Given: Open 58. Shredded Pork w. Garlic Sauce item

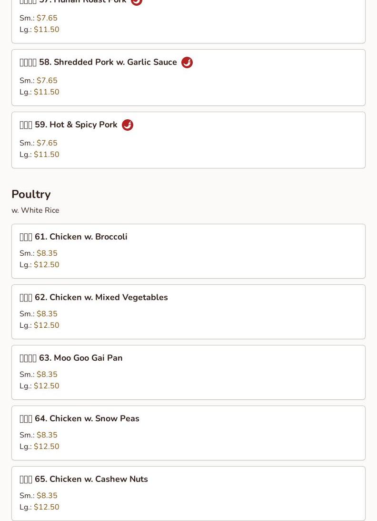Looking at the screenshot, I should 188,78.
